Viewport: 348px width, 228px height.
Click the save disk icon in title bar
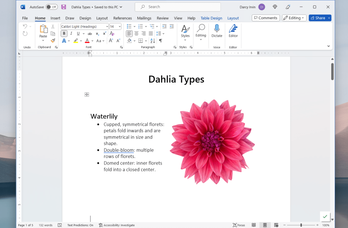64,7
